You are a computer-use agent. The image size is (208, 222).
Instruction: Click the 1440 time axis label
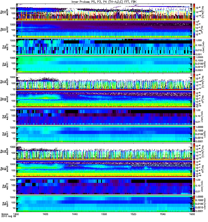75,214
